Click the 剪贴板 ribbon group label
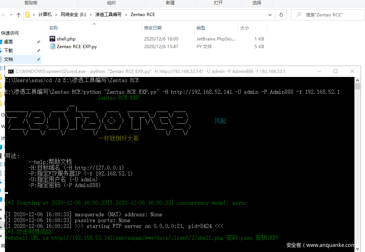Screen dimensions: 365x252 point(31,3)
